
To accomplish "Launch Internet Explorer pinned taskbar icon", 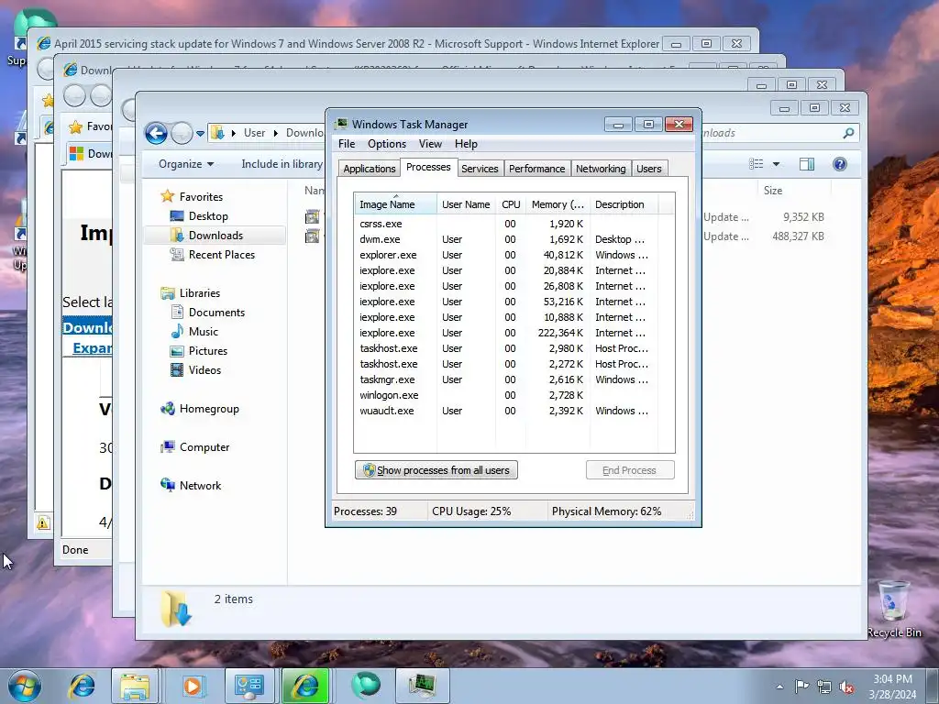I will (x=82, y=686).
